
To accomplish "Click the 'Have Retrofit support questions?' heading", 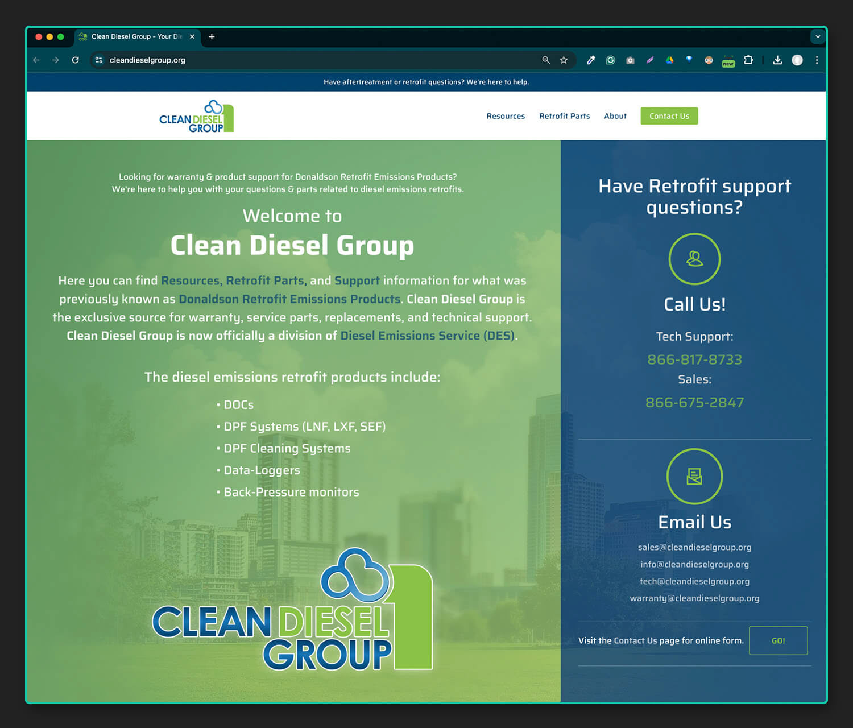I will point(694,196).
